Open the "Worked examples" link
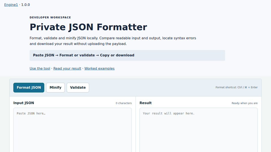 pyautogui.click(x=99, y=68)
